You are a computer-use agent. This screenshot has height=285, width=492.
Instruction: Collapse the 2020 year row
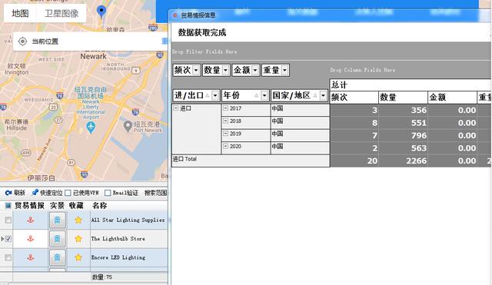coord(225,146)
